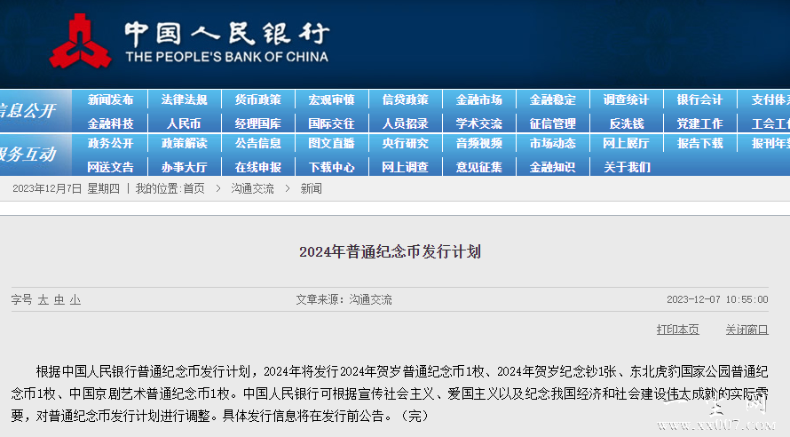The height and width of the screenshot is (437, 790).
Task: Click 金融知识 menu link
Action: 553,167
